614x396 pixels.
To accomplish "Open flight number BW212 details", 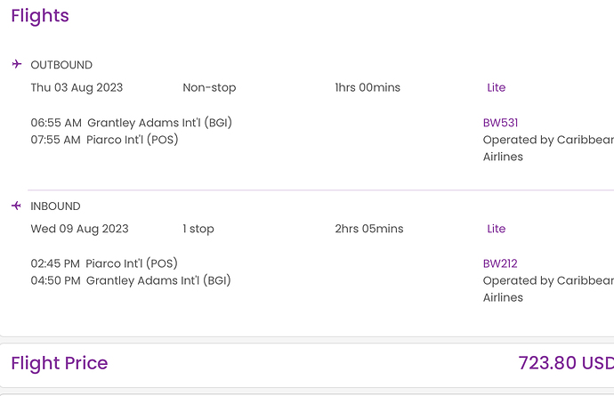I will click(x=500, y=263).
